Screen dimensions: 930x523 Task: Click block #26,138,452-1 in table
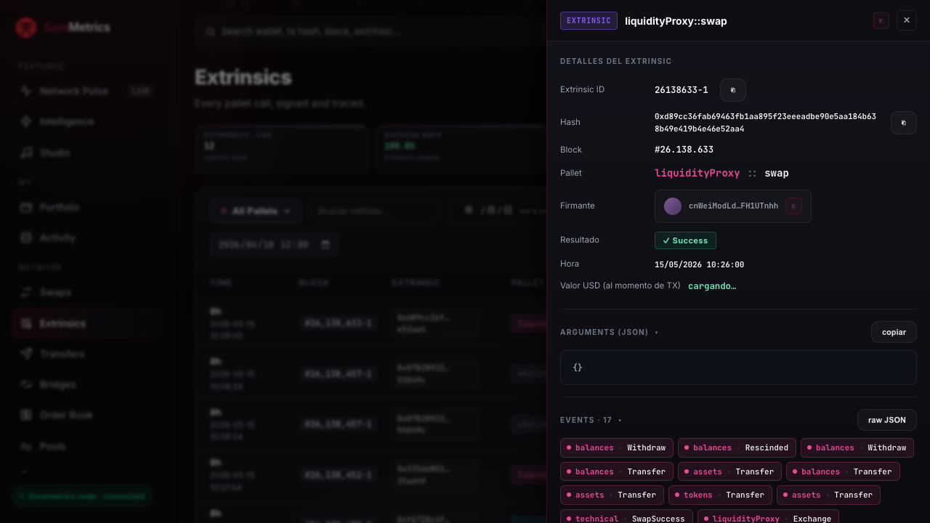(x=338, y=475)
